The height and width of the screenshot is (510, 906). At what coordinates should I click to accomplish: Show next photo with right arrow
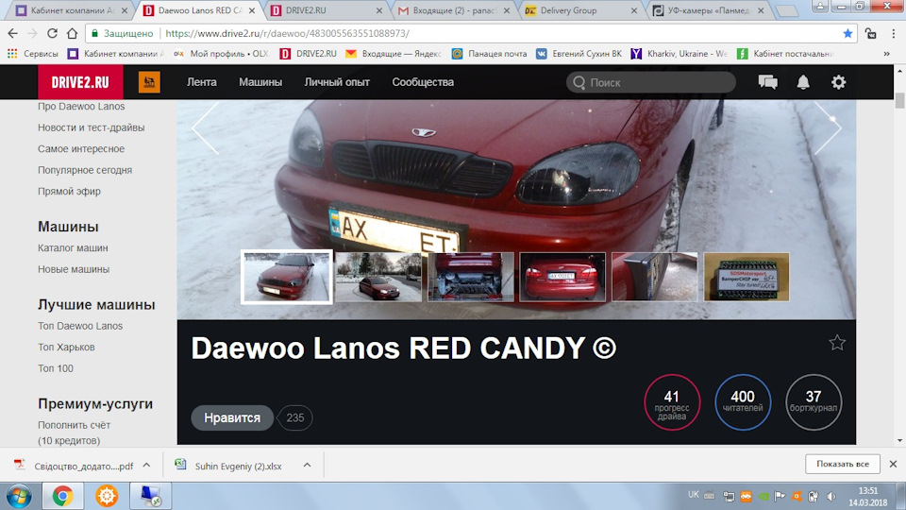click(x=828, y=128)
